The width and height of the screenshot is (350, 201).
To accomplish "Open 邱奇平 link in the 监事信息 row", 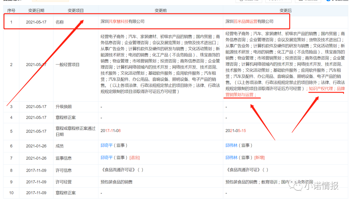I will [x=107, y=158].
